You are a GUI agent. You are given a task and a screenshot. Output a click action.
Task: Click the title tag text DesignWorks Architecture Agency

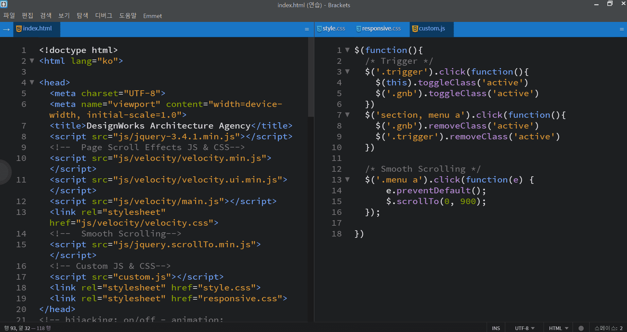coord(168,126)
